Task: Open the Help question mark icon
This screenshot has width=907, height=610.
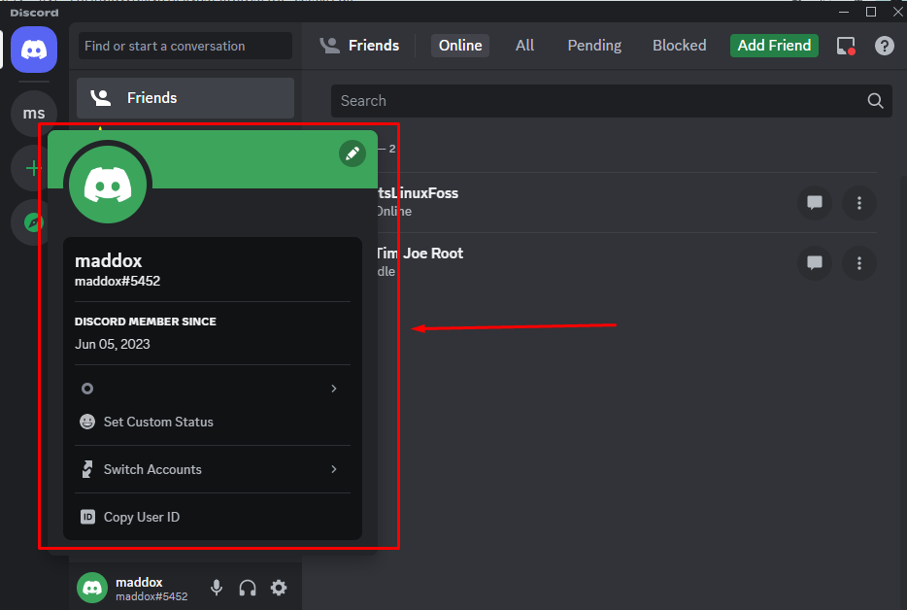Action: point(884,46)
